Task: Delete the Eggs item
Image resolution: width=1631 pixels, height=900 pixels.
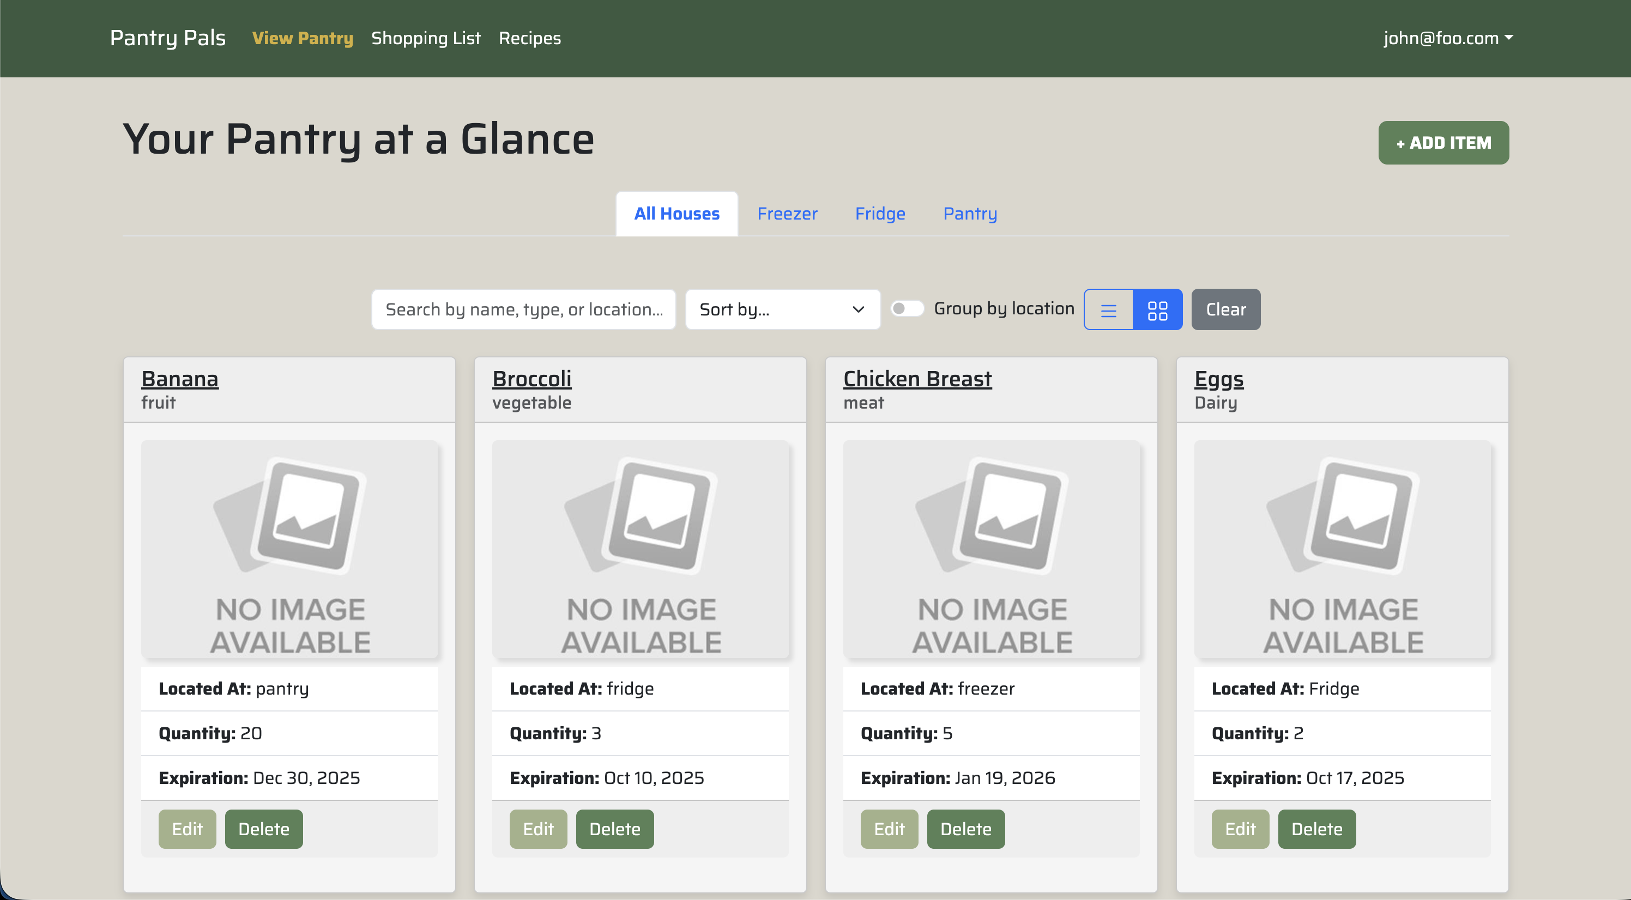Action: pos(1316,829)
